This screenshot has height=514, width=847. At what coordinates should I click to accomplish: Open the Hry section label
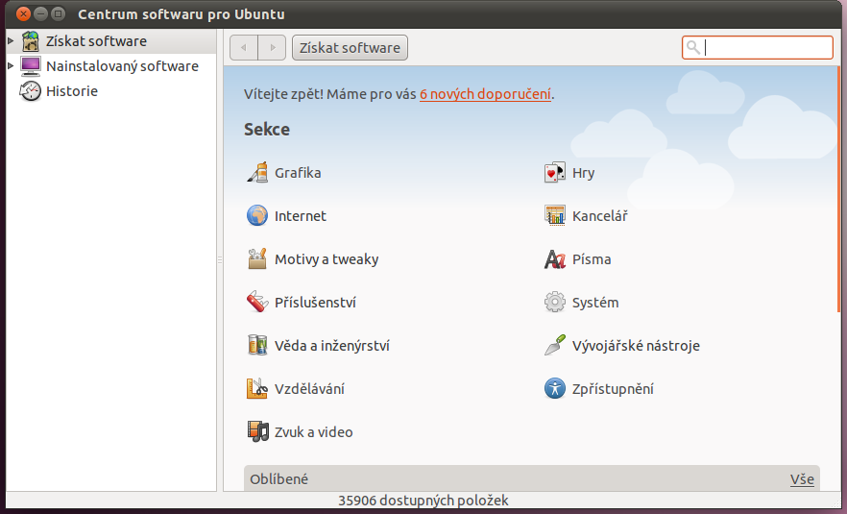click(584, 173)
